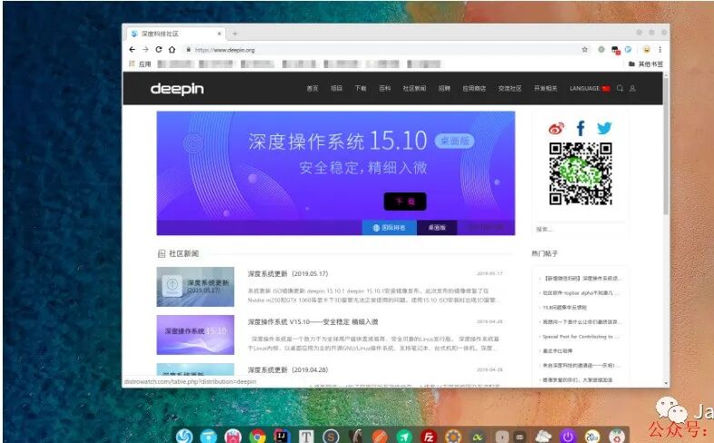Open the Twitter bird icon

click(x=604, y=128)
